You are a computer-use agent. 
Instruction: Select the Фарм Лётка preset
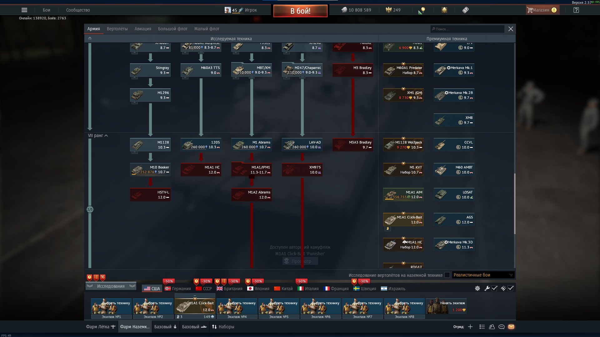[x=101, y=327]
